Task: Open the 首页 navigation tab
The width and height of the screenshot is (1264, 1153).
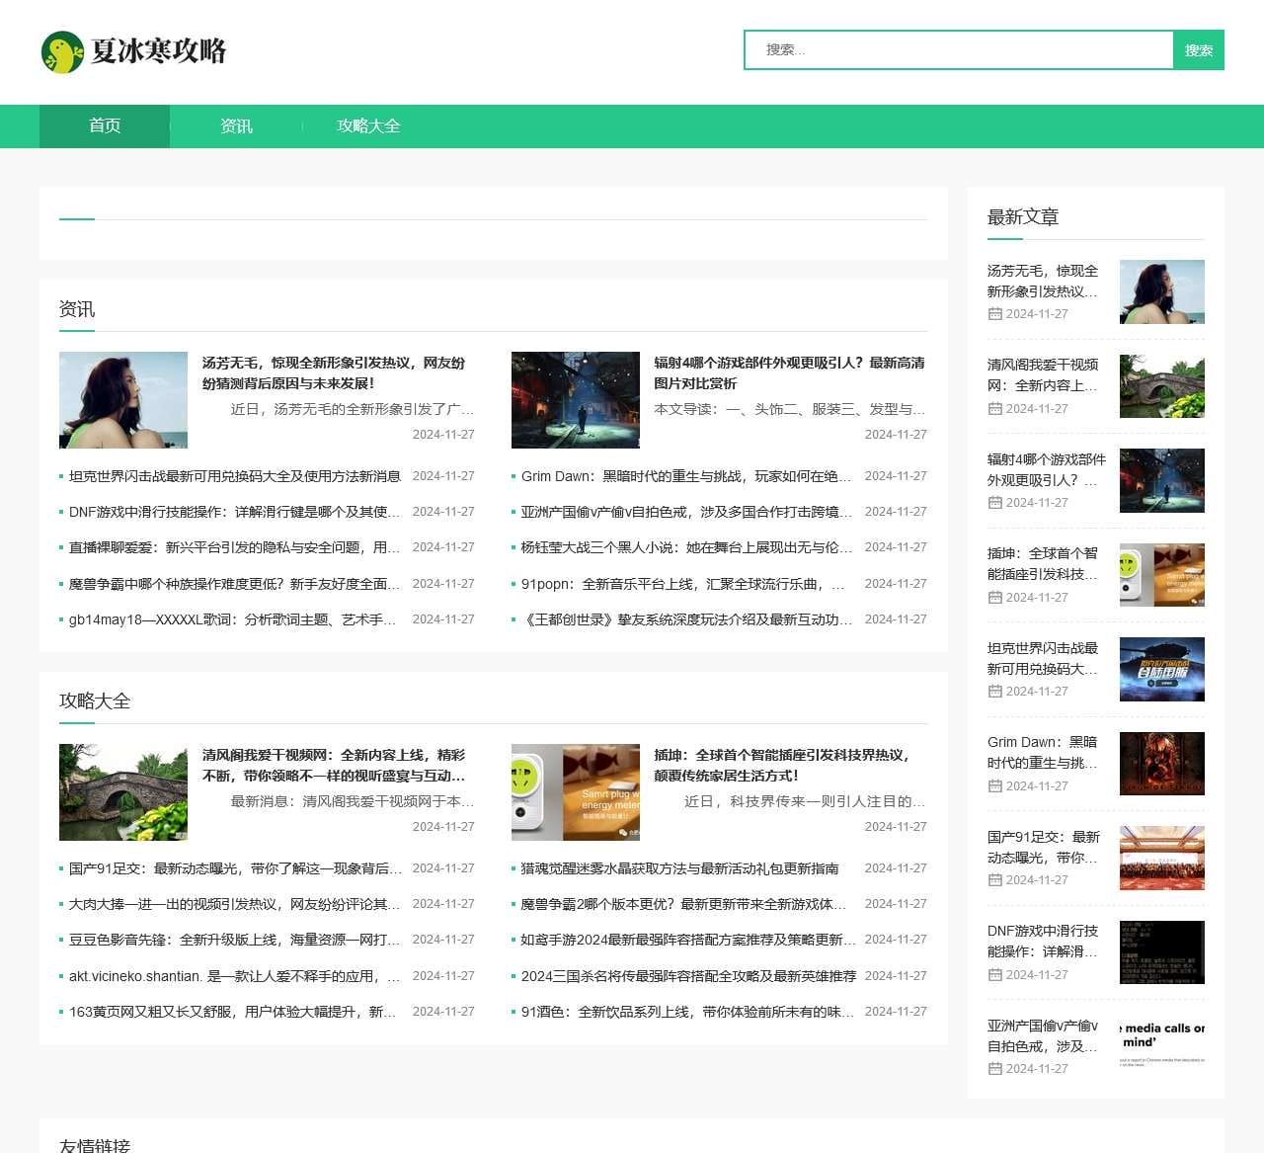Action: tap(105, 126)
